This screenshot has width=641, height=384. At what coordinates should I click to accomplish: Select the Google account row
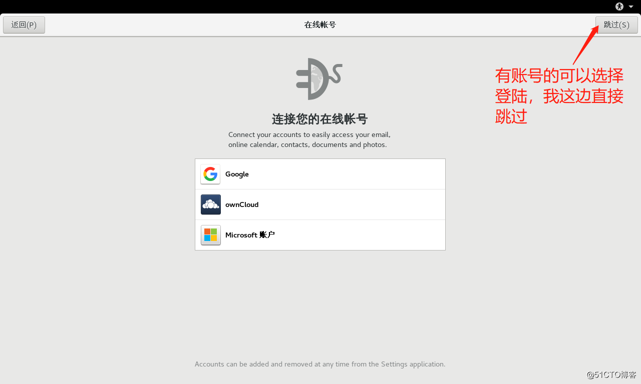(320, 174)
